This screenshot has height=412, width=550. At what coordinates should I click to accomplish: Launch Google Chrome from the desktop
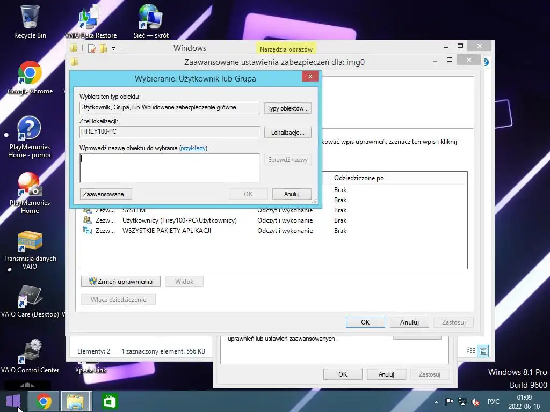[30, 77]
